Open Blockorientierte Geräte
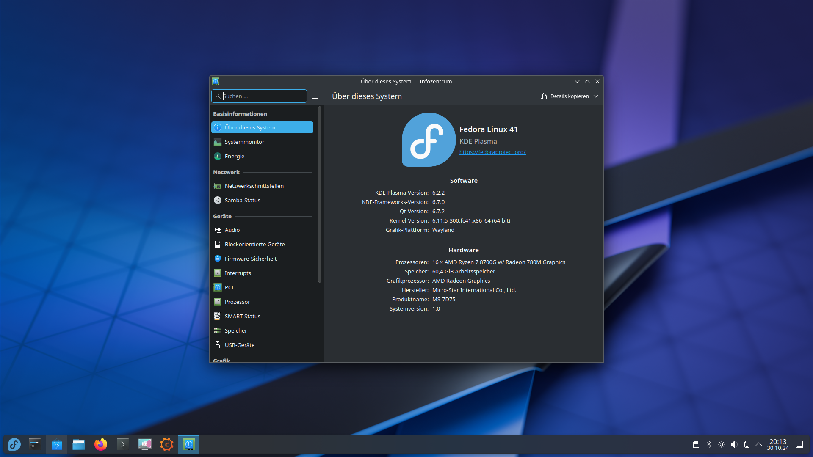This screenshot has height=457, width=813. click(x=262, y=244)
